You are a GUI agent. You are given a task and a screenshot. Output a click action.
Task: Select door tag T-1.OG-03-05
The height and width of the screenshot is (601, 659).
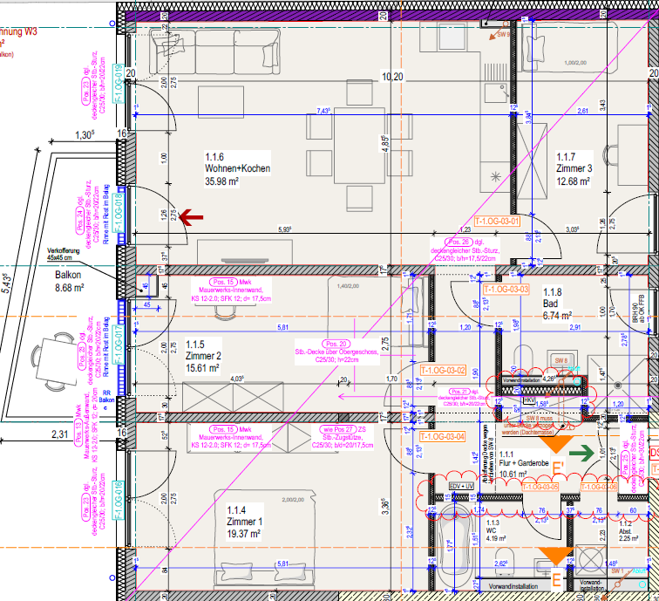coord(540,487)
